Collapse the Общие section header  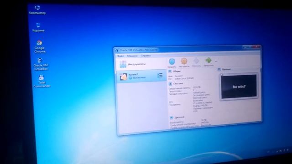(x=175, y=72)
